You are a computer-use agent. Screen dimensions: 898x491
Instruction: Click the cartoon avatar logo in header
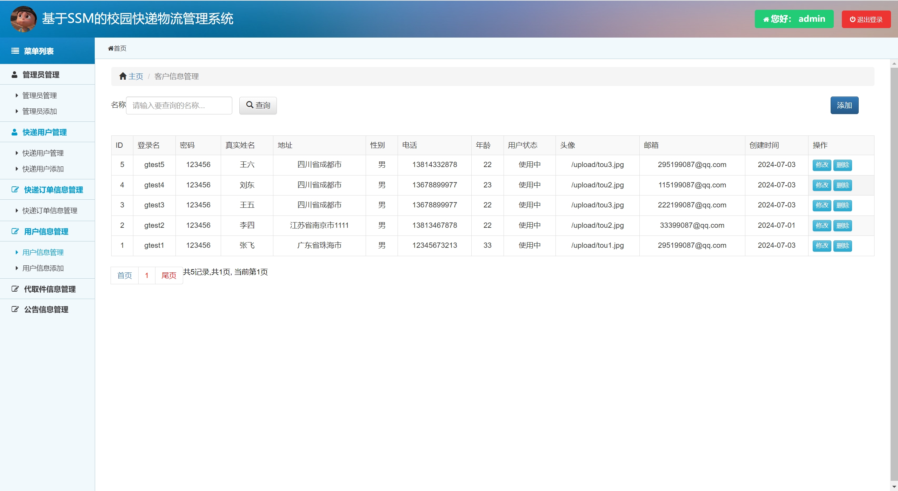tap(23, 19)
